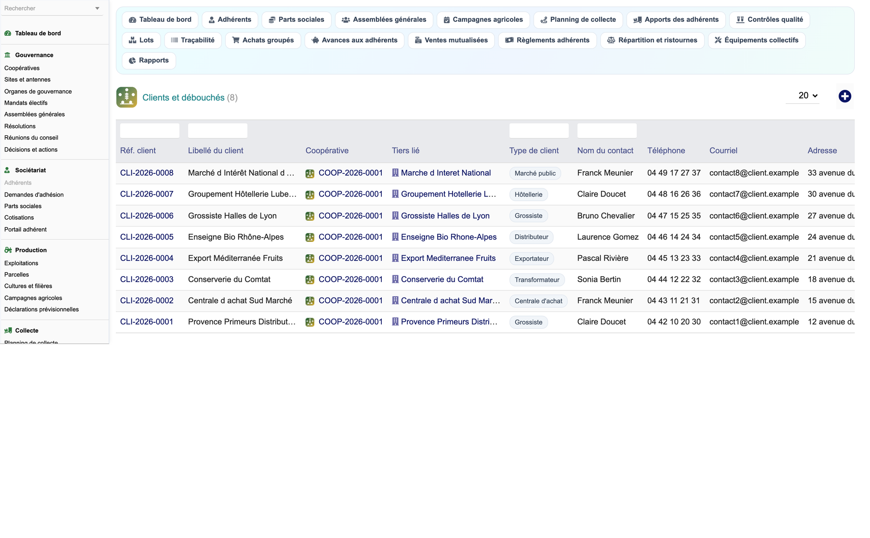Sort by Courriel column header
This screenshot has width=870, height=538.
[x=723, y=151]
